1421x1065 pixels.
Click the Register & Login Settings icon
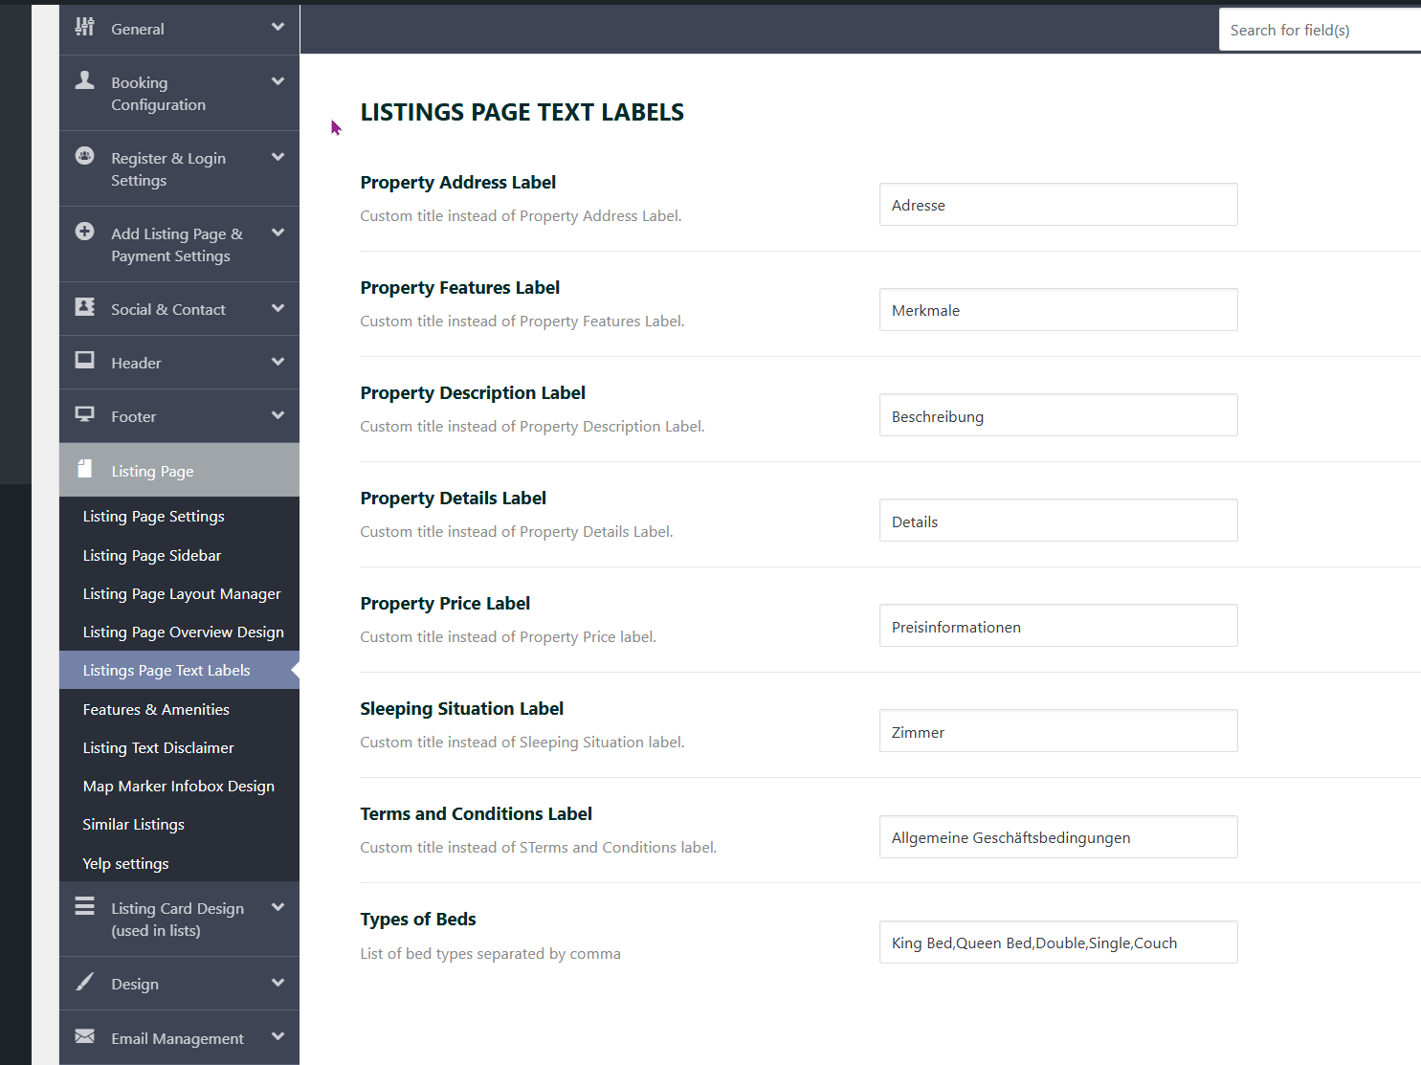[85, 155]
